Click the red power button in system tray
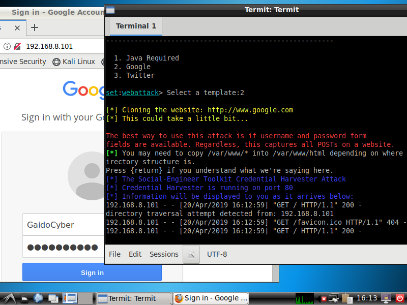Viewport: 407px width, 305px height. click(400, 298)
